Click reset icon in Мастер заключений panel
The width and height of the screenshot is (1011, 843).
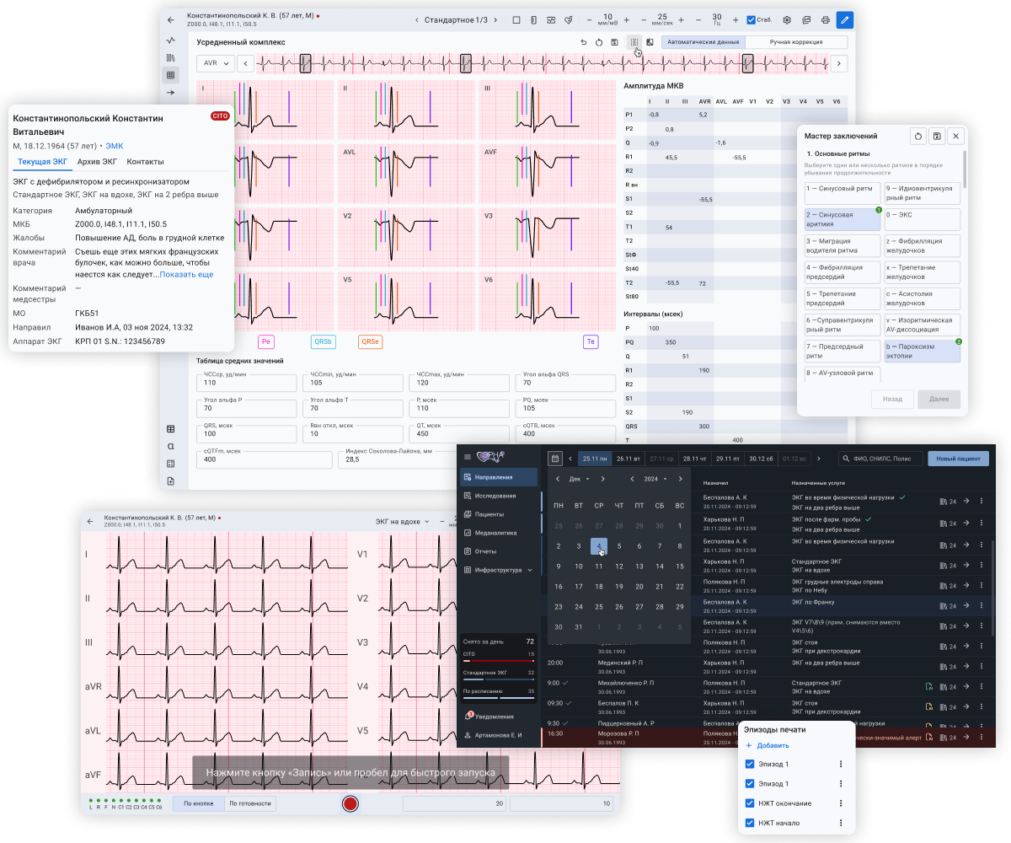click(918, 136)
